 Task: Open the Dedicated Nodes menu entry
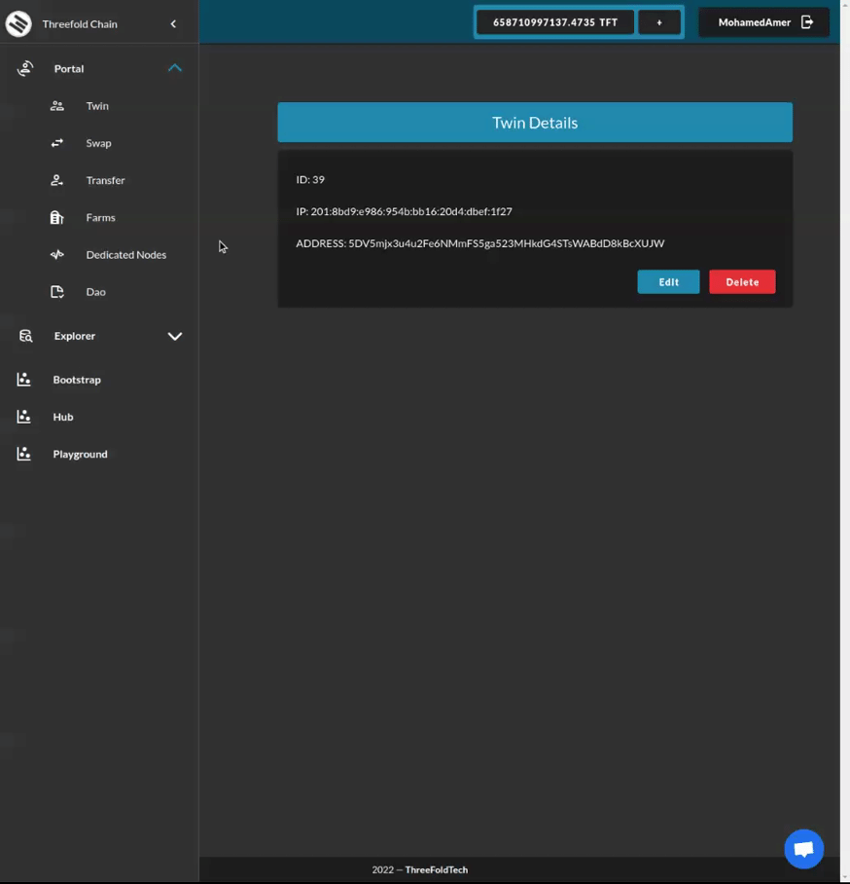click(x=125, y=254)
